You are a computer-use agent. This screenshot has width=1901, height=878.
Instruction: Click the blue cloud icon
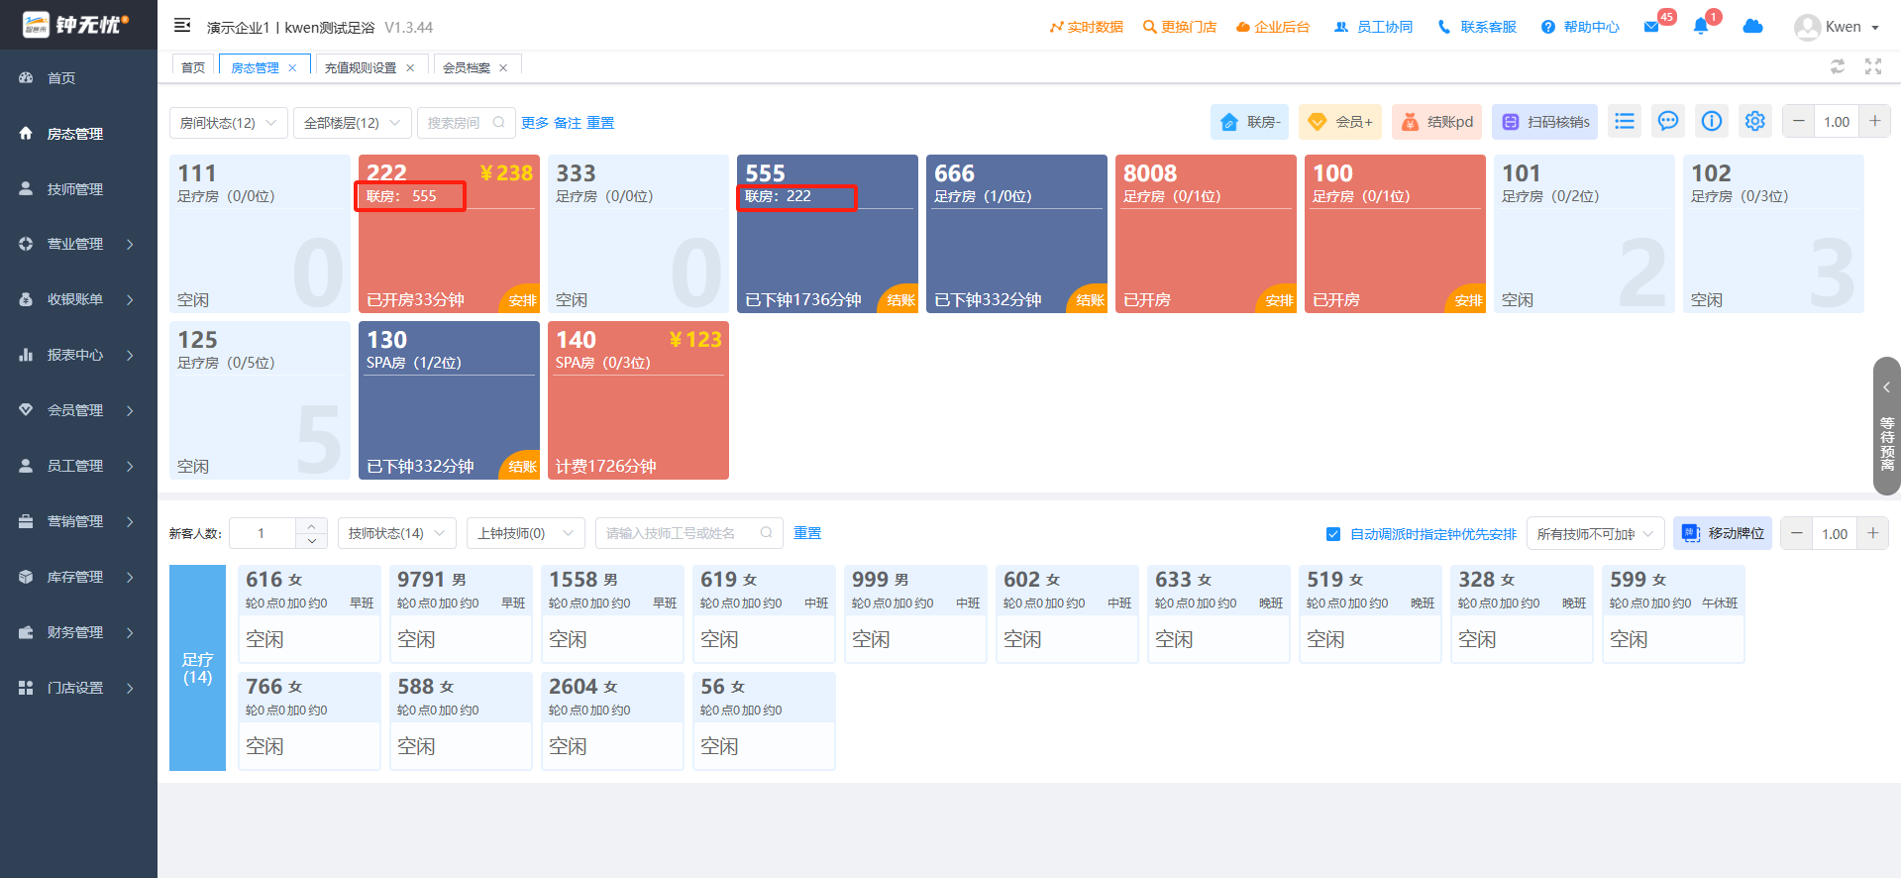pyautogui.click(x=1752, y=27)
